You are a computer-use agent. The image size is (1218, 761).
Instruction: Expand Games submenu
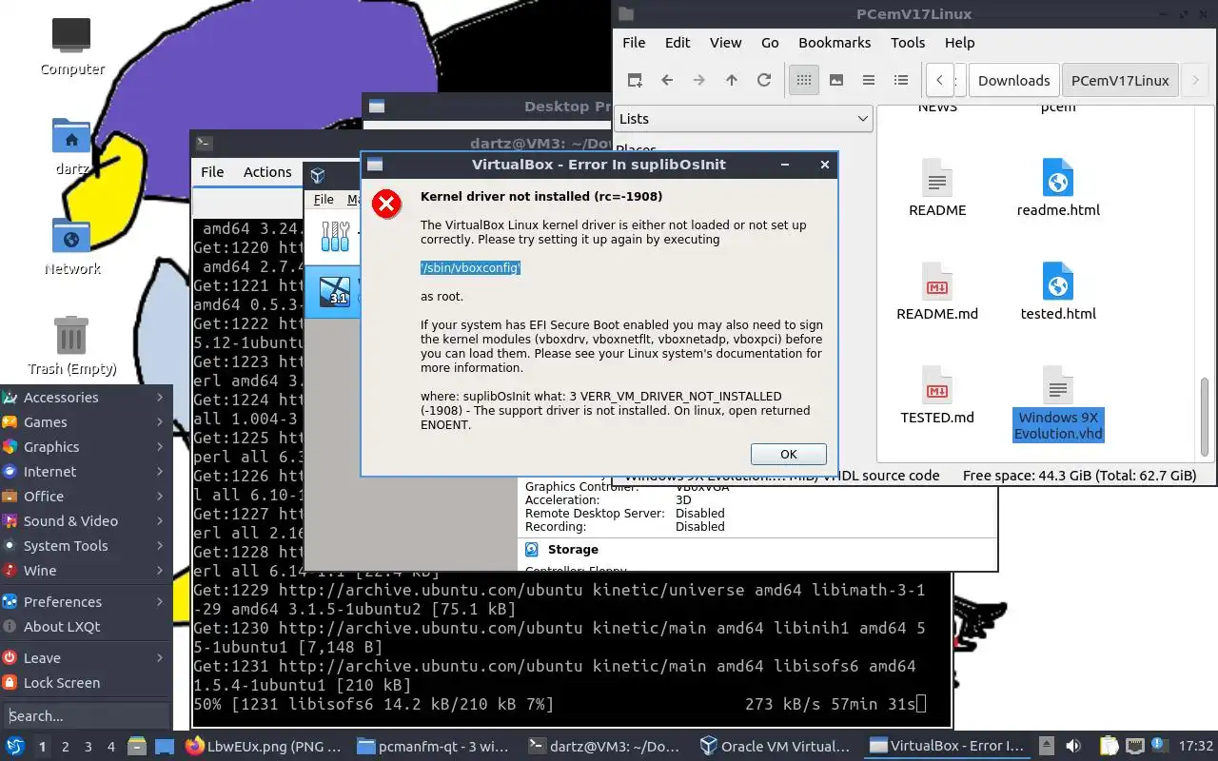click(x=86, y=422)
